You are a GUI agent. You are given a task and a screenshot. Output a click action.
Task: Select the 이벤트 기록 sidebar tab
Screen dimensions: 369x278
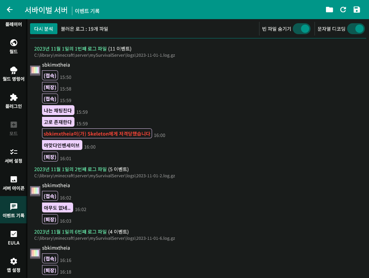tap(13, 210)
